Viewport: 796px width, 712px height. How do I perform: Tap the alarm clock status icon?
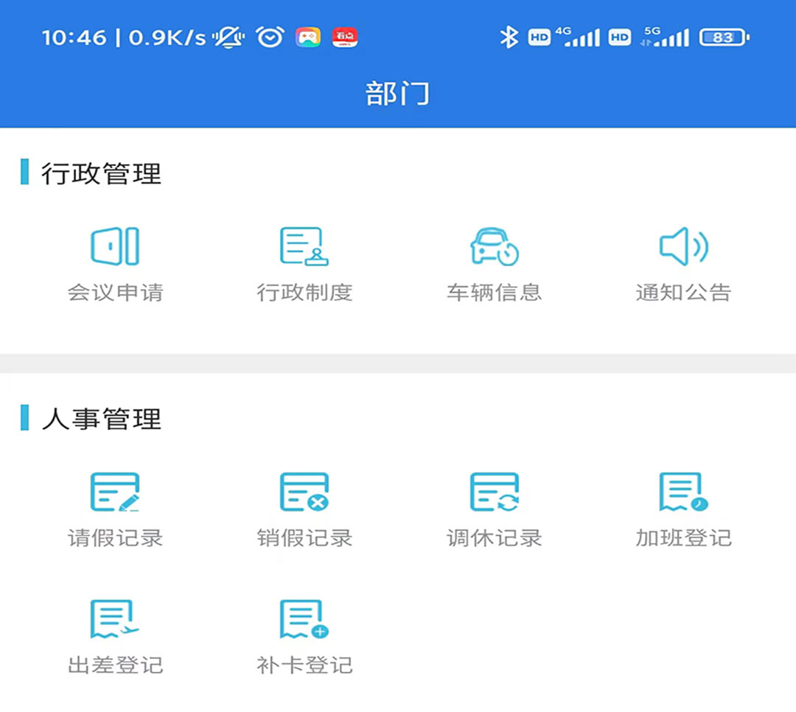270,37
